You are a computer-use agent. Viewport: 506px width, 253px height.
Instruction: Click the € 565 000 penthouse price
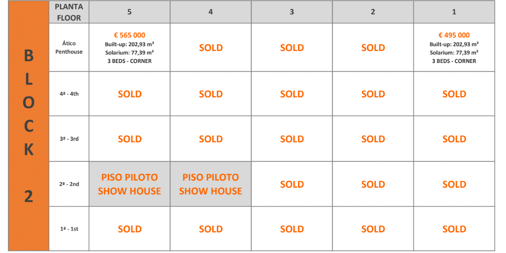coord(129,35)
